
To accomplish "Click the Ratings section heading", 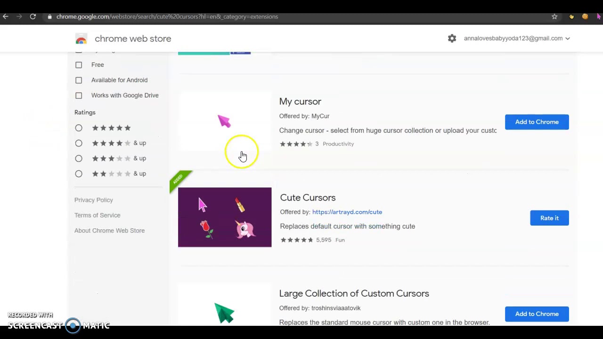I will [x=85, y=113].
